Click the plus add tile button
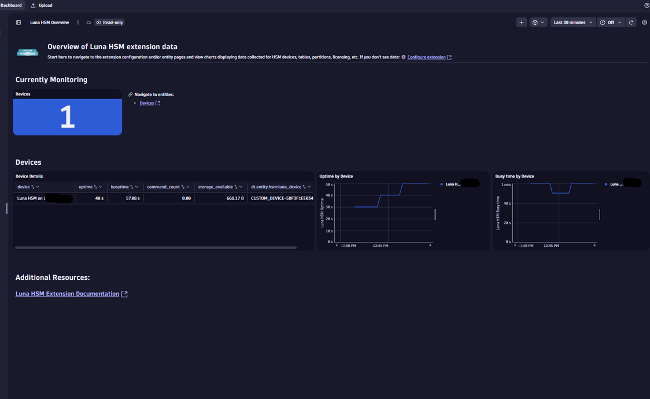650x399 pixels. tap(521, 23)
